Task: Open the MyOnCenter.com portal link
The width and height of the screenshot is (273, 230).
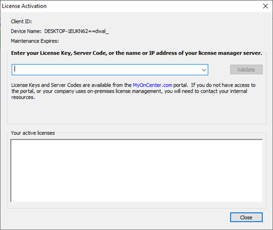Action: 152,85
